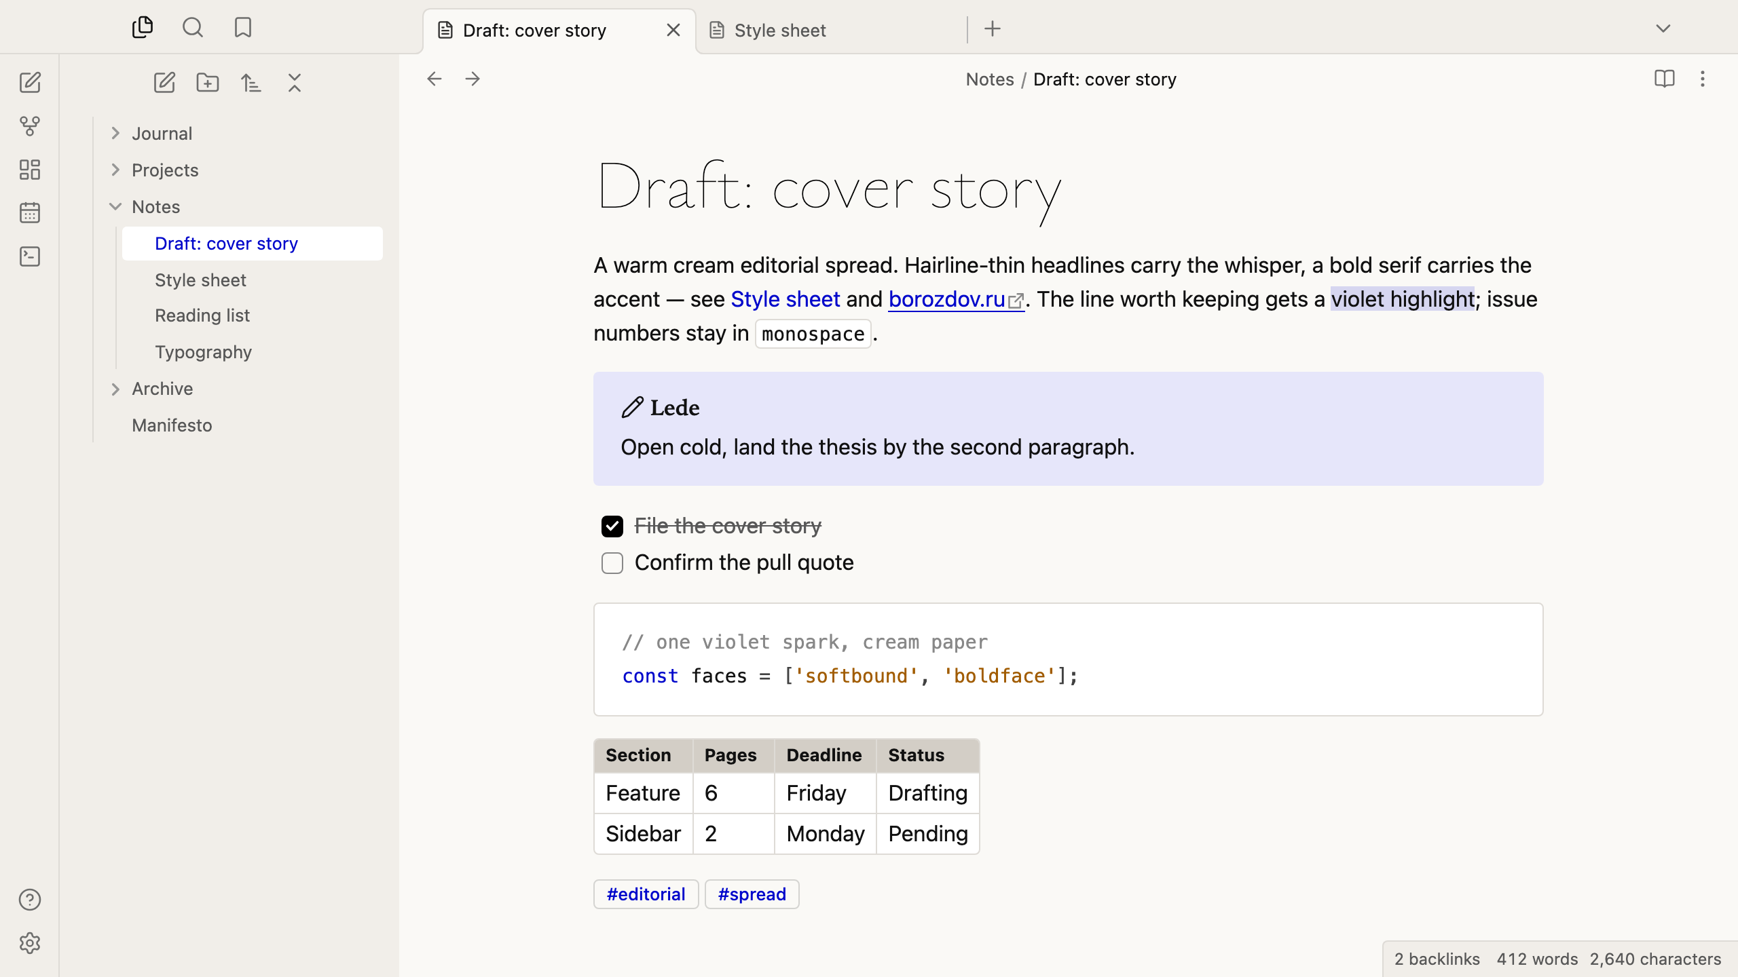Collapse all folders icon
Viewport: 1738px width, 977px height.
(295, 83)
